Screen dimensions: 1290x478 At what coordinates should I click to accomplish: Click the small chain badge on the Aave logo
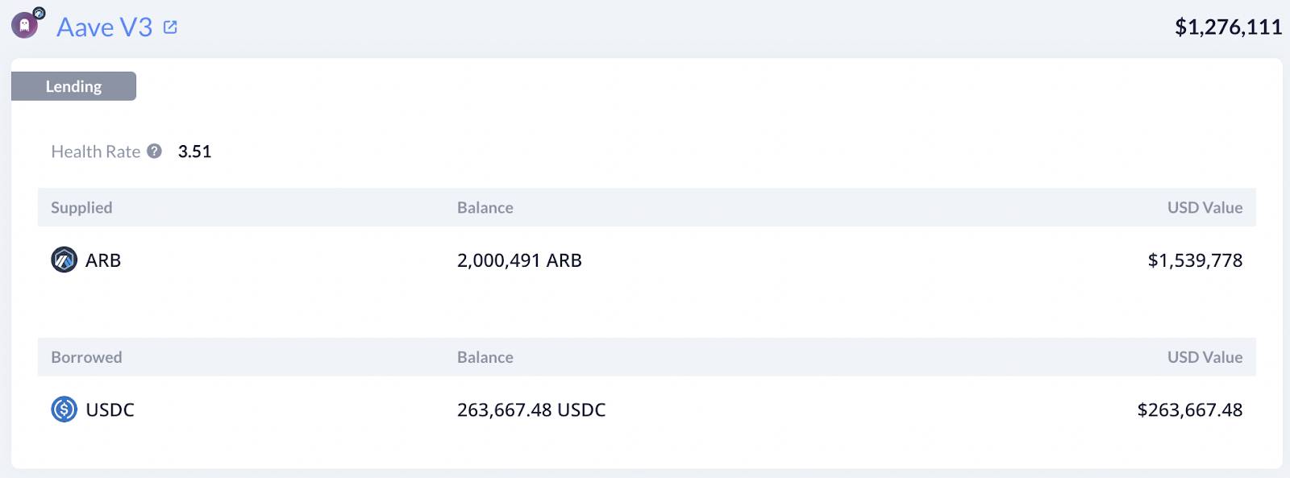coord(39,12)
